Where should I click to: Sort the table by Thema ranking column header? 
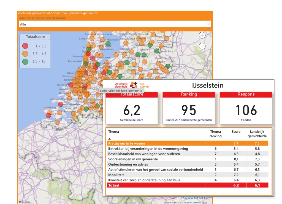pos(215,134)
